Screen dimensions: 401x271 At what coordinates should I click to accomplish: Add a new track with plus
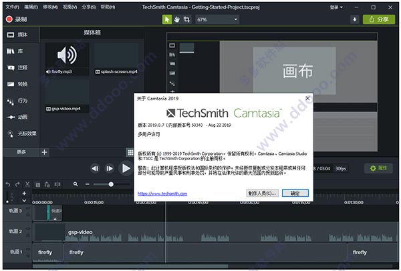click(x=24, y=194)
